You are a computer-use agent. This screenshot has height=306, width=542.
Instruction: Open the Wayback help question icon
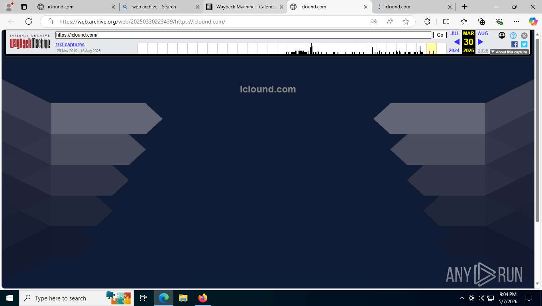click(513, 35)
